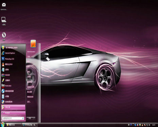Launch Photoshop CS3 from the Start menu
The image size is (158, 127).
pyautogui.click(x=13, y=59)
